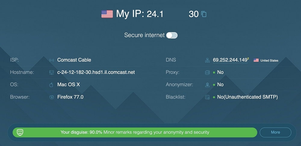Click the Blacklist list icon
This screenshot has width=301, height=146.
[x=207, y=97]
